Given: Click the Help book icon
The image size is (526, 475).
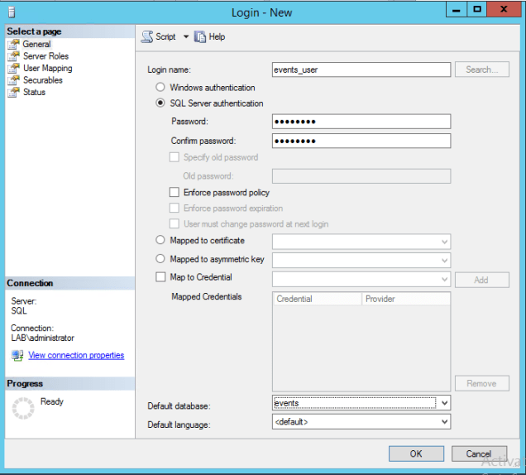Looking at the screenshot, I should (200, 36).
